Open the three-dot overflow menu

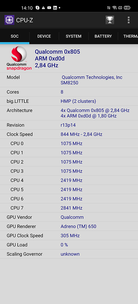point(129,20)
